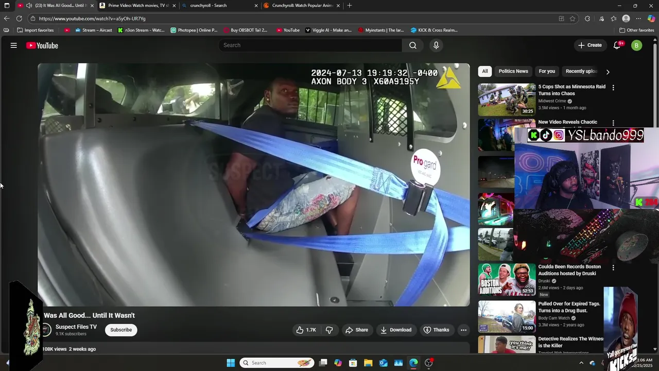The height and width of the screenshot is (371, 659).
Task: Open the '5 Cops Shot' video thumbnail
Action: (507, 99)
